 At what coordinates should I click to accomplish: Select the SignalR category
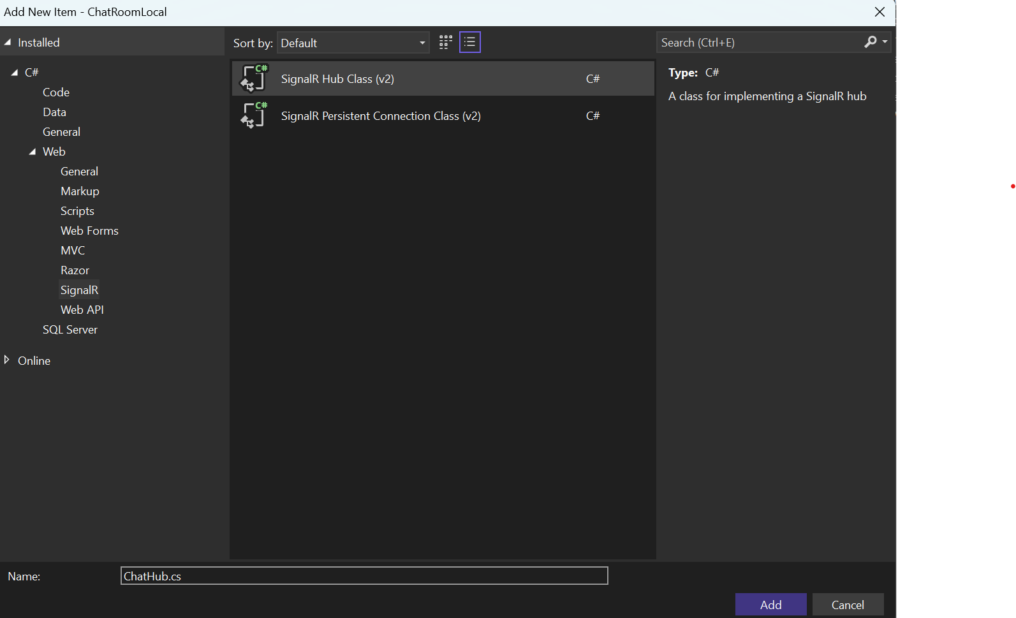coord(79,290)
